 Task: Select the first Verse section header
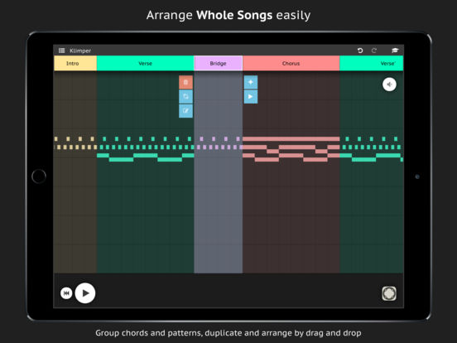coord(145,63)
